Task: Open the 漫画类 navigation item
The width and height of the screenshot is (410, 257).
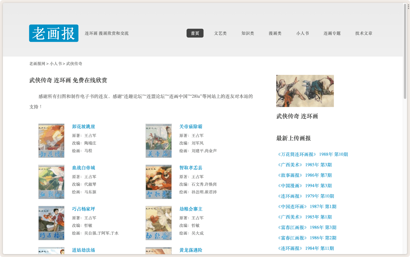Action: pyautogui.click(x=275, y=33)
